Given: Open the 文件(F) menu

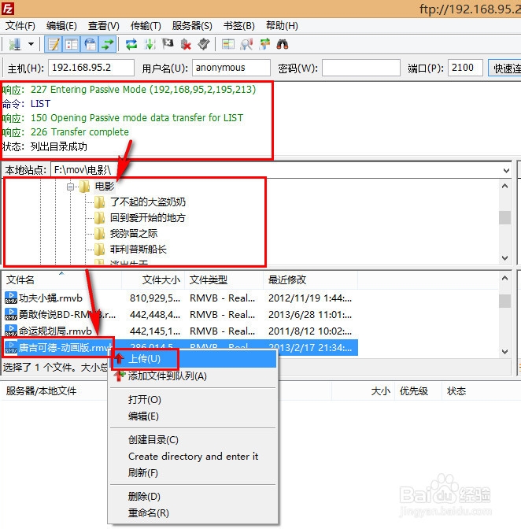Looking at the screenshot, I should [20, 26].
